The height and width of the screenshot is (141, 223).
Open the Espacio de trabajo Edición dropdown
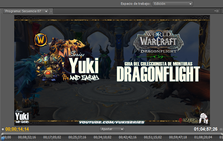click(x=173, y=4)
